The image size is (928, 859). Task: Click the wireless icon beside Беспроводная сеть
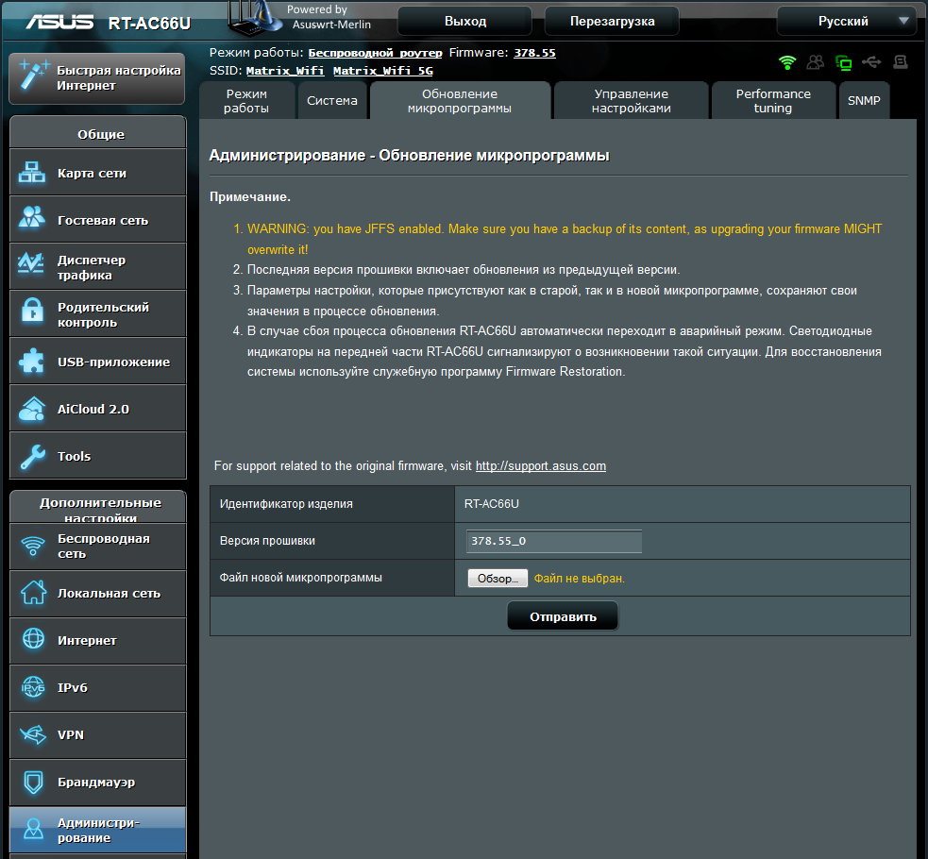(32, 546)
